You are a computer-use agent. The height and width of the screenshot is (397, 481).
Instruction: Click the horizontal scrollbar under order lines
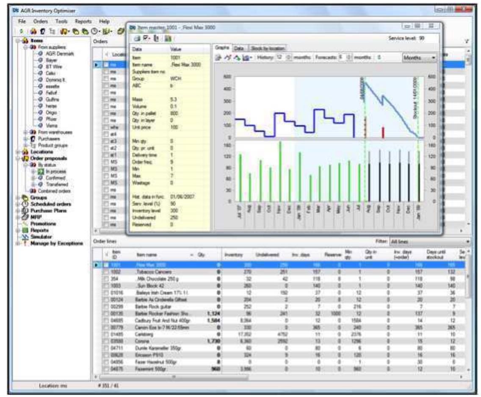(x=174, y=377)
